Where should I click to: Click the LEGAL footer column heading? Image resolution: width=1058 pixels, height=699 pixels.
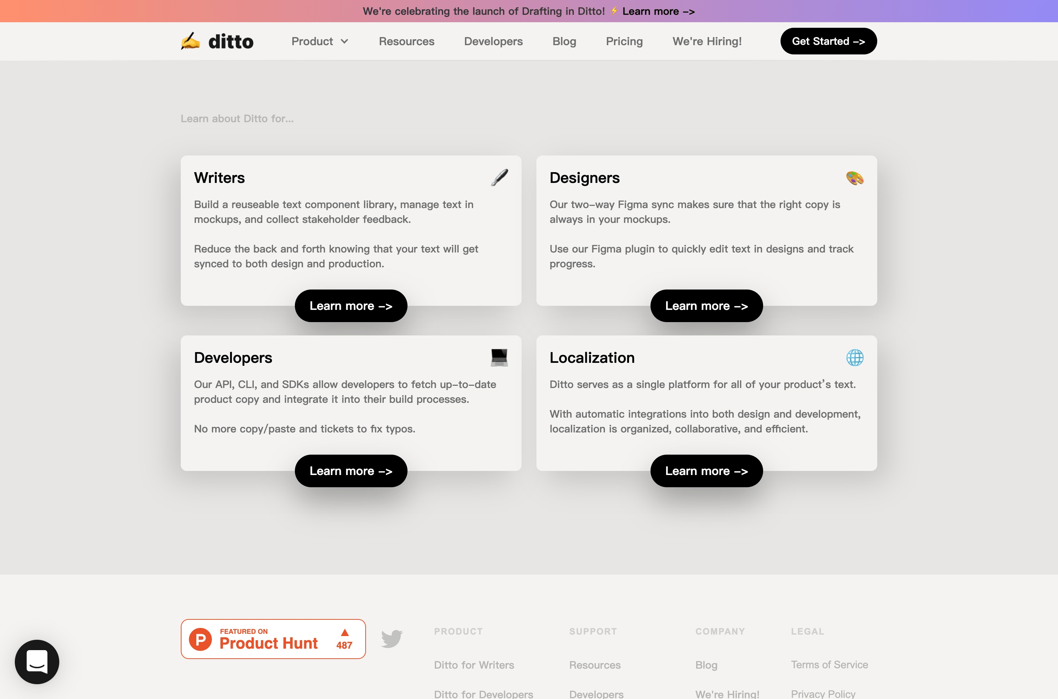click(x=807, y=631)
